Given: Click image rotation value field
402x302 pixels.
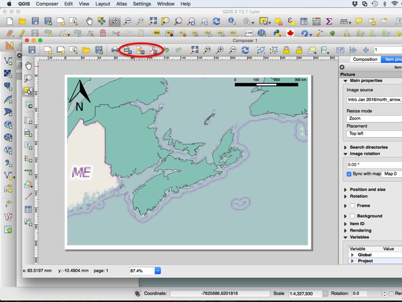Looking at the screenshot, I should pos(374,164).
